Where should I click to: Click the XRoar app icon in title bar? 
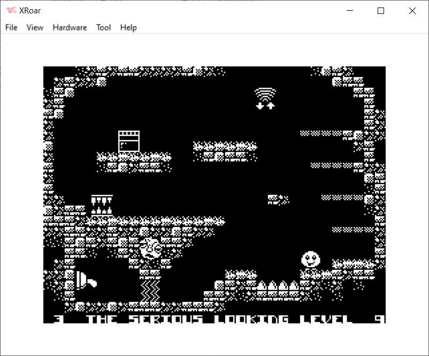click(x=11, y=10)
